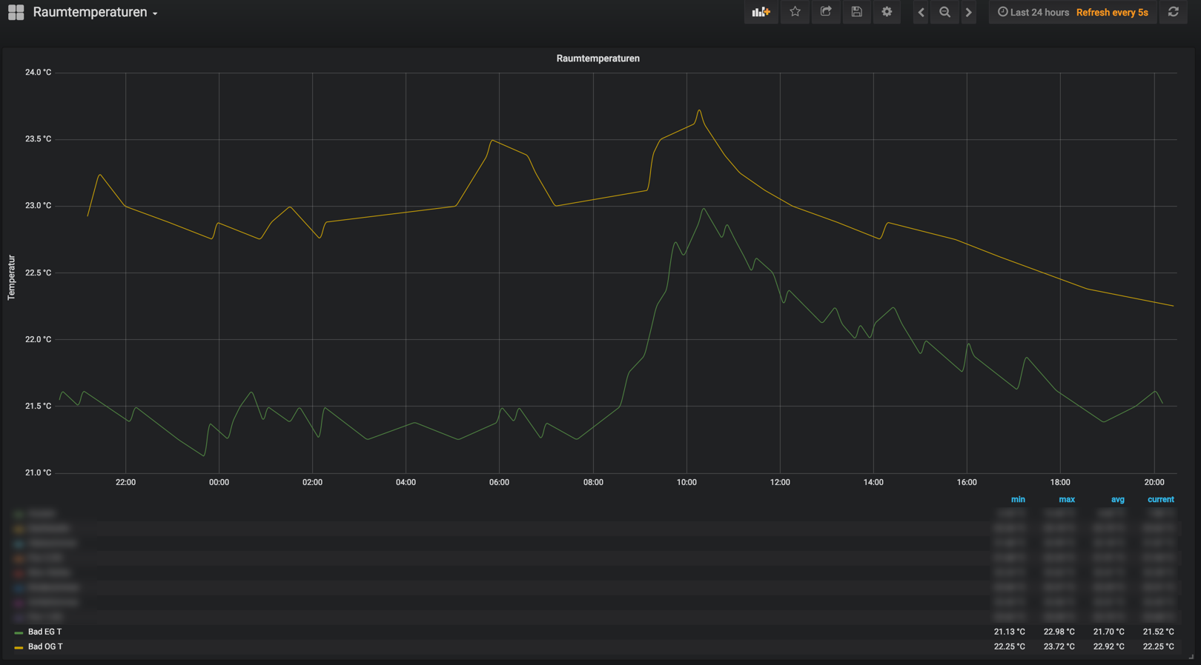The width and height of the screenshot is (1201, 665).
Task: Toggle visibility of Bad OG T series
Action: [44, 646]
